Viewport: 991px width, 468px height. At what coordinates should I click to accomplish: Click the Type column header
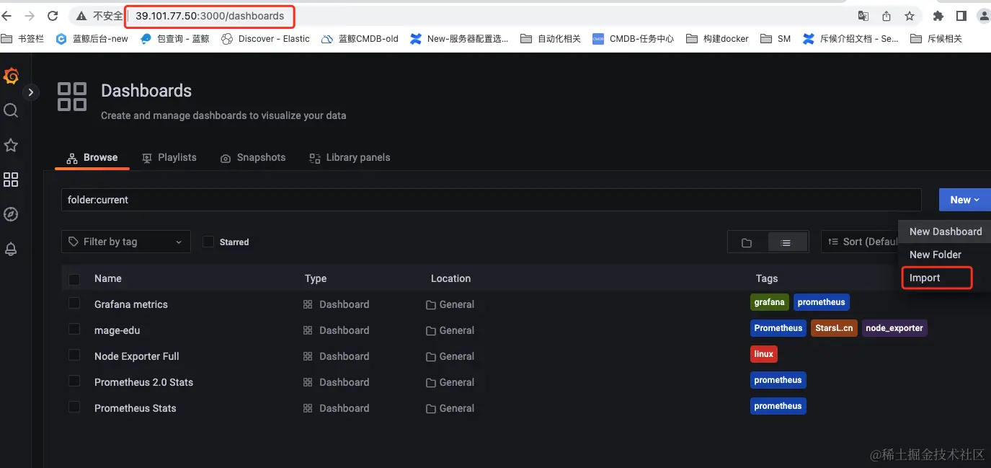(x=316, y=278)
